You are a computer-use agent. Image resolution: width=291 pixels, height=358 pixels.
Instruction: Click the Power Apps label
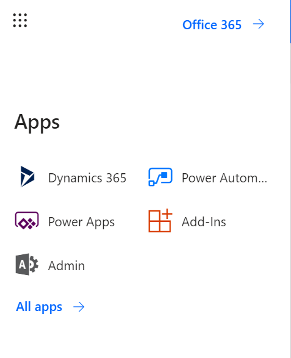click(x=81, y=222)
